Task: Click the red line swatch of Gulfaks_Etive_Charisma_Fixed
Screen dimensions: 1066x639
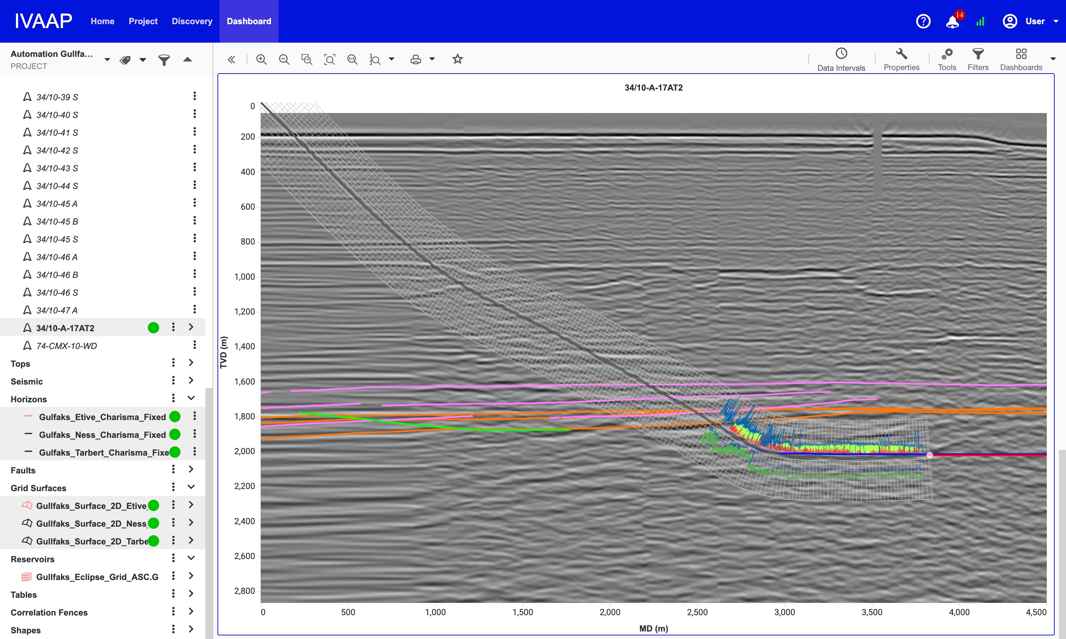Action: [28, 416]
